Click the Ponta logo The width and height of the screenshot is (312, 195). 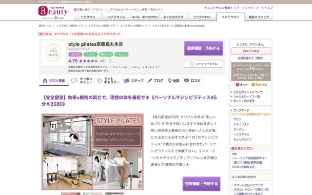coord(259,84)
